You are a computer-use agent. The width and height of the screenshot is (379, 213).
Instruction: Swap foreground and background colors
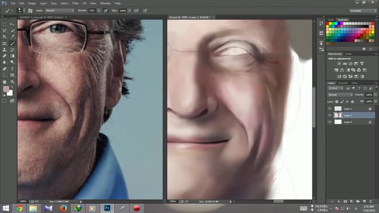click(x=12, y=87)
